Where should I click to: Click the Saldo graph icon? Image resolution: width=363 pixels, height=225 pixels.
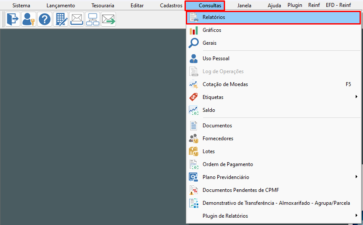pyautogui.click(x=194, y=110)
